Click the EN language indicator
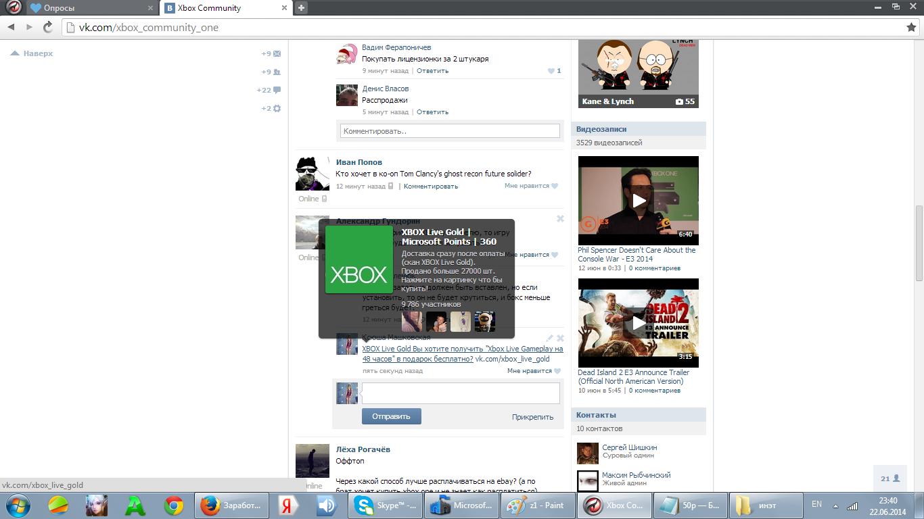924x519 pixels. tap(816, 504)
